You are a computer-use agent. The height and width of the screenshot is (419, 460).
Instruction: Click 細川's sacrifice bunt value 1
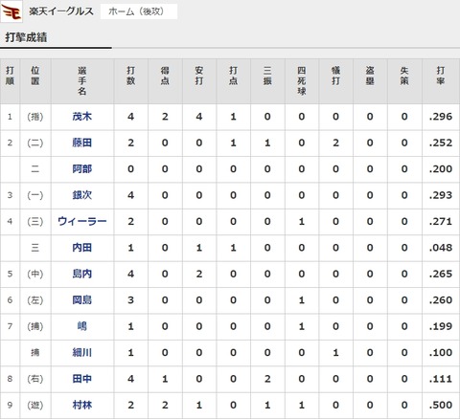335,353
